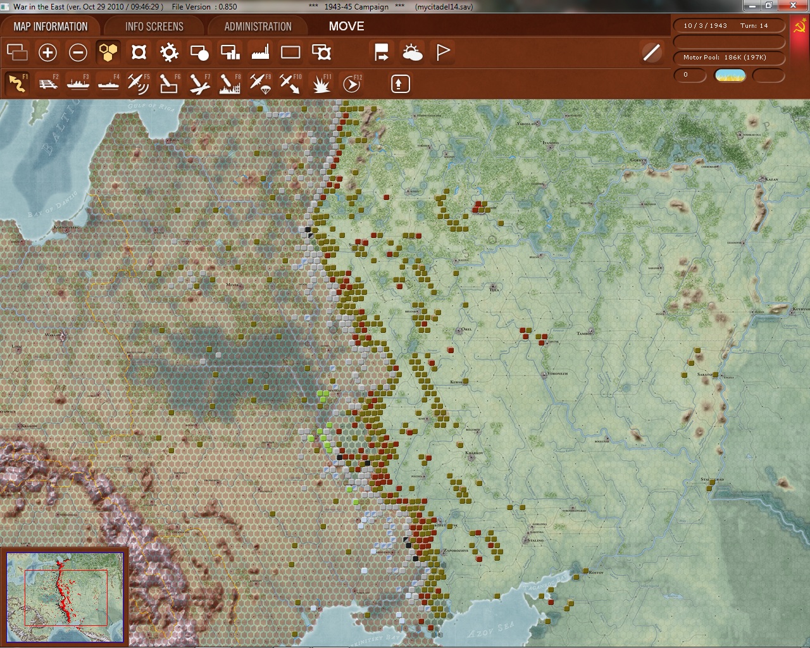
Task: Open the INFO SCREENS tab
Action: pyautogui.click(x=154, y=27)
